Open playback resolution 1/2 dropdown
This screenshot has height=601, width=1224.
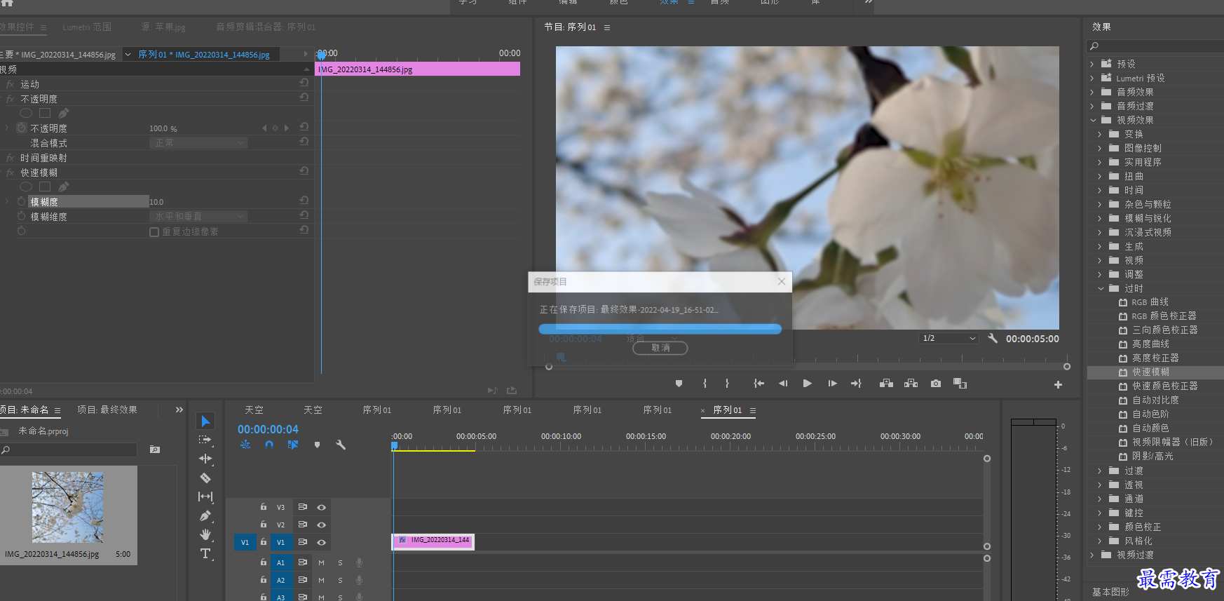tap(948, 338)
